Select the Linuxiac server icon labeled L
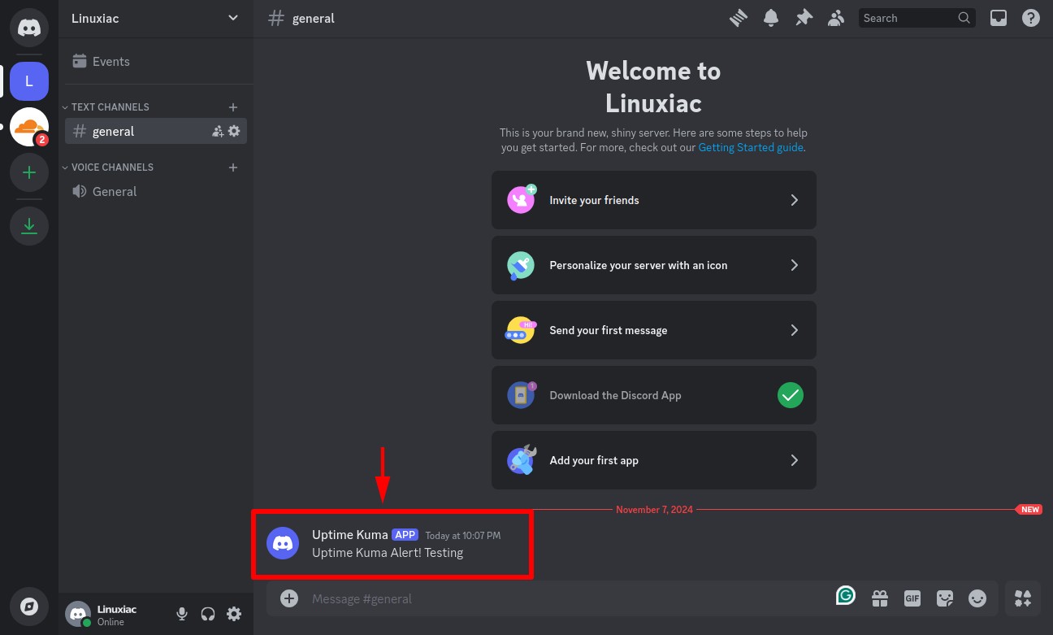1053x635 pixels. click(x=29, y=81)
